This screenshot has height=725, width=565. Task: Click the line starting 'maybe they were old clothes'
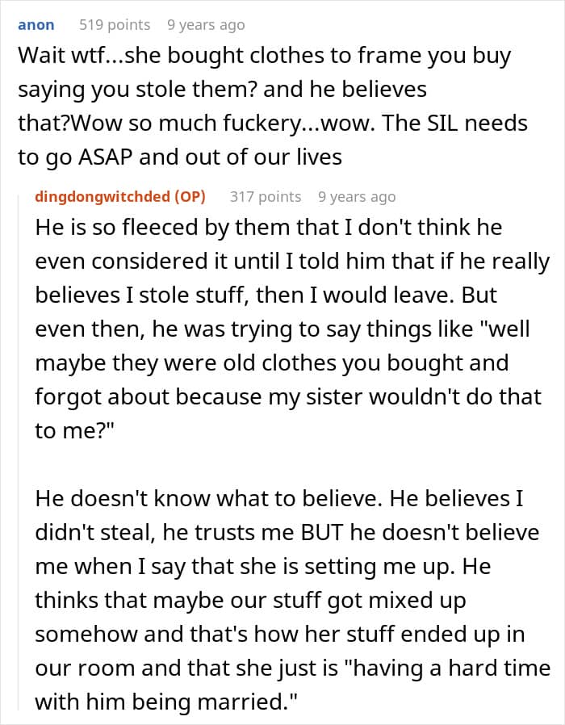[271, 363]
